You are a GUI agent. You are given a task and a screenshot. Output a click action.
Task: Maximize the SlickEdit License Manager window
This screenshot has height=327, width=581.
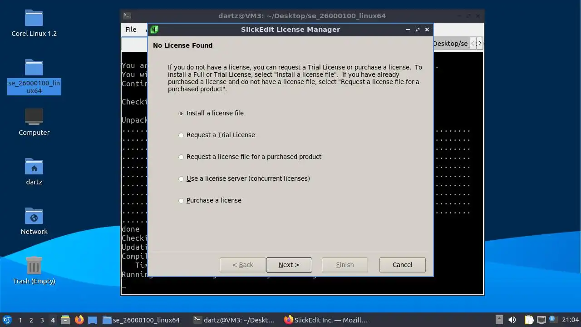click(418, 30)
